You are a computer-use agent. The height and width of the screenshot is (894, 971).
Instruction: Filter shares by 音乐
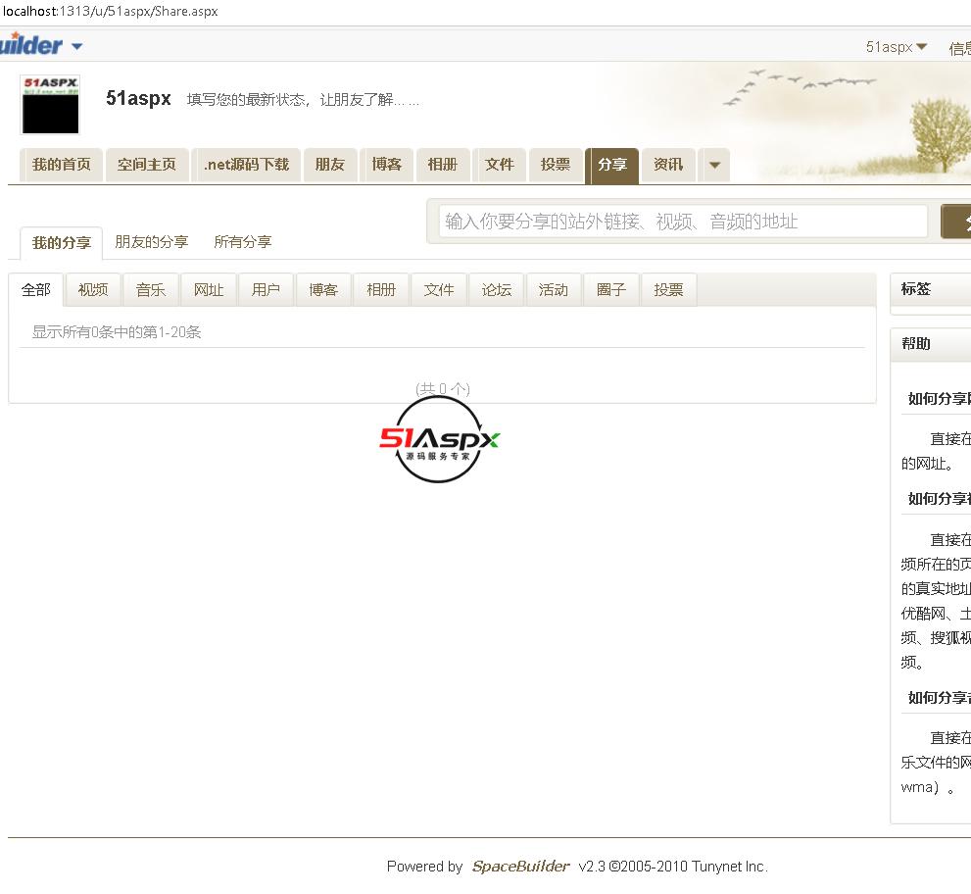point(151,289)
